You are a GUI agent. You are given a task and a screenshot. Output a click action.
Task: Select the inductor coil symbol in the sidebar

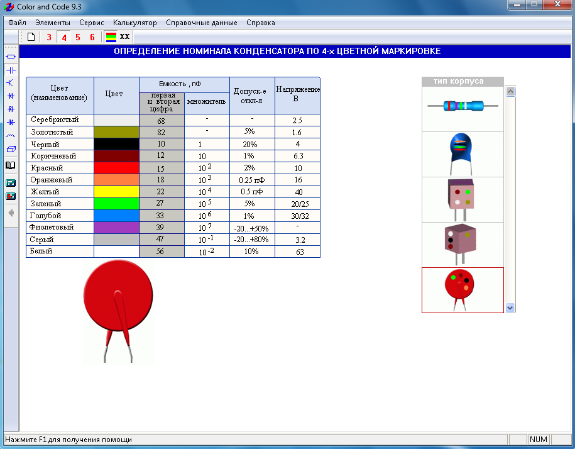tap(11, 135)
